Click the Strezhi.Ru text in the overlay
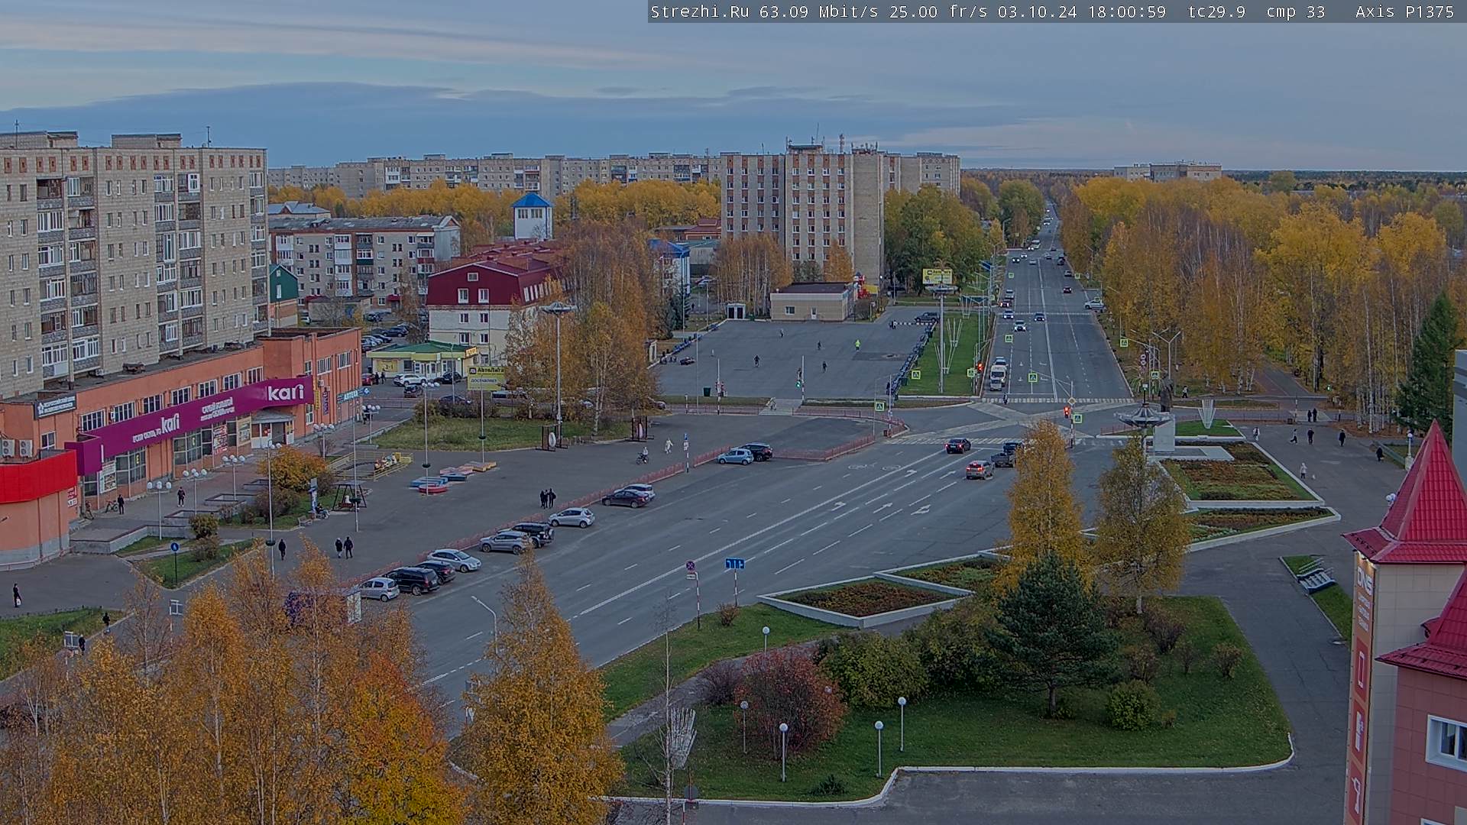The image size is (1467, 825). (x=699, y=11)
